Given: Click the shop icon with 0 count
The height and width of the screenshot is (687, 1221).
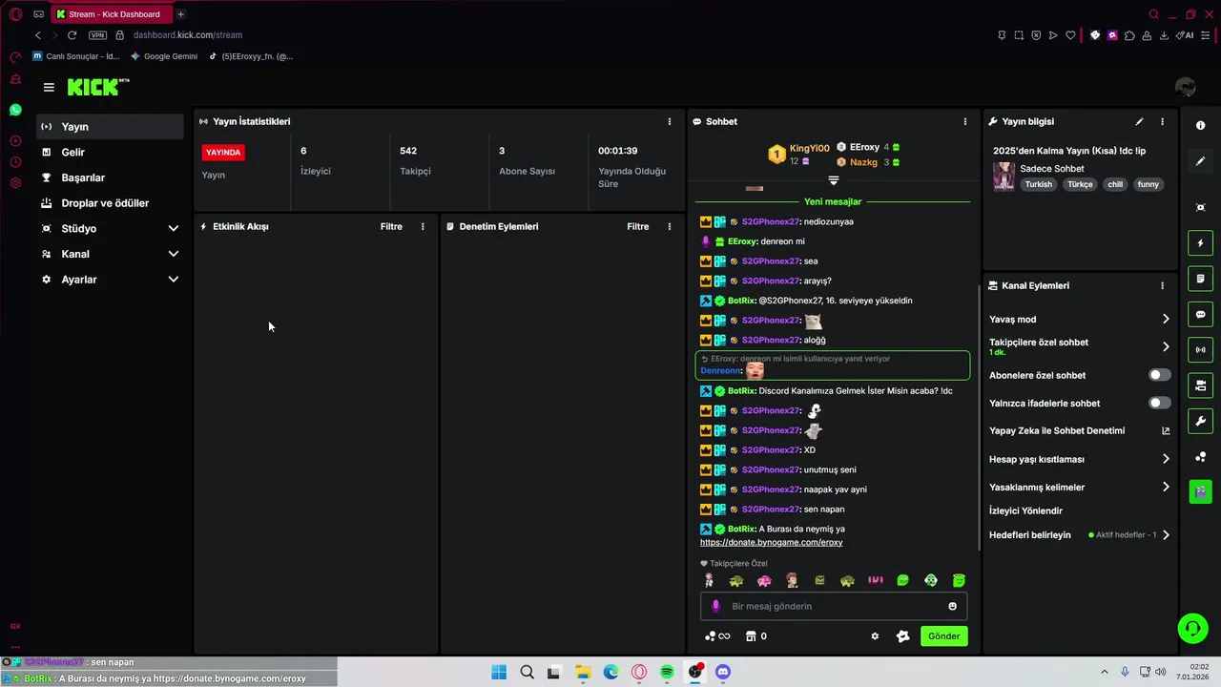Looking at the screenshot, I should (756, 636).
